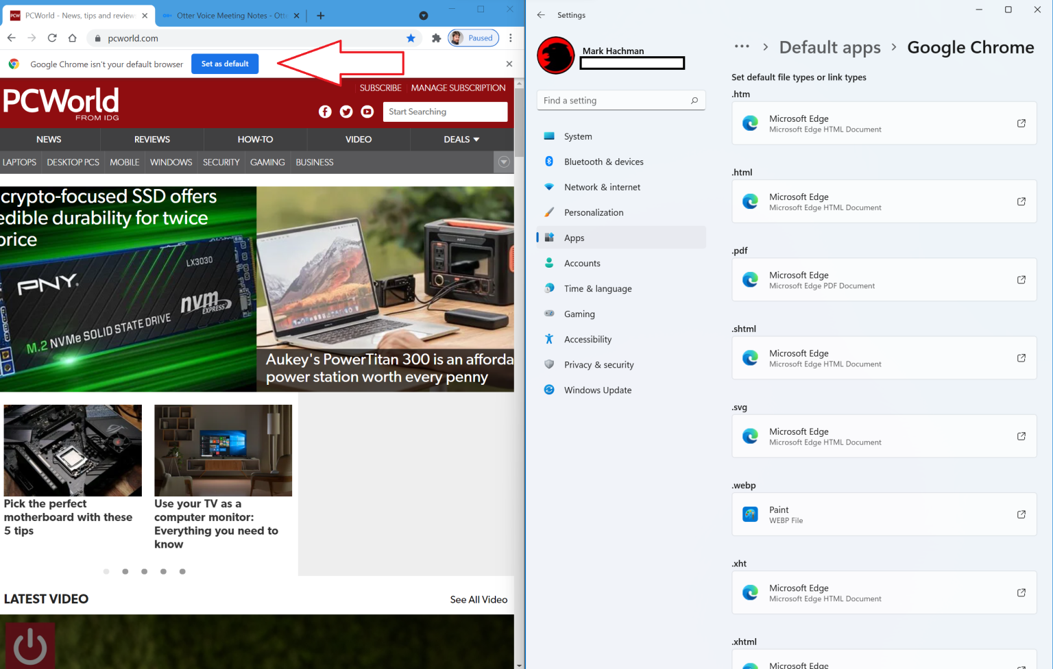Image resolution: width=1053 pixels, height=669 pixels.
Task: Click the Set as default button
Action: (x=225, y=63)
